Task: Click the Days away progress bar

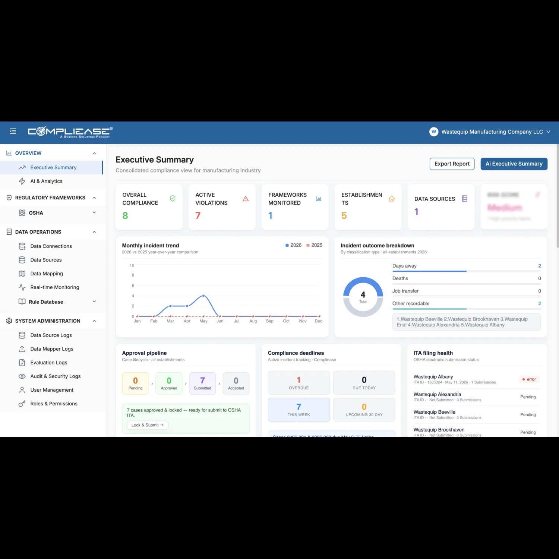Action: (467, 271)
